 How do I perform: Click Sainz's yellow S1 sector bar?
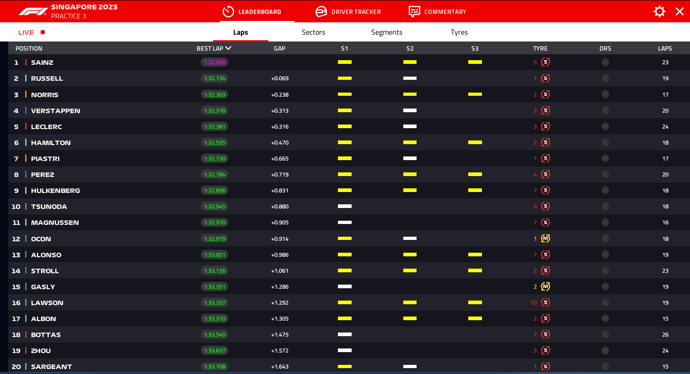(345, 62)
